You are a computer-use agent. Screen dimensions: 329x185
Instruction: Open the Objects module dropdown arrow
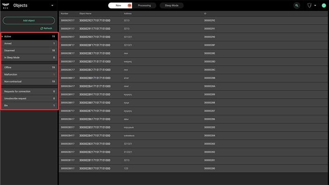coord(52,5)
